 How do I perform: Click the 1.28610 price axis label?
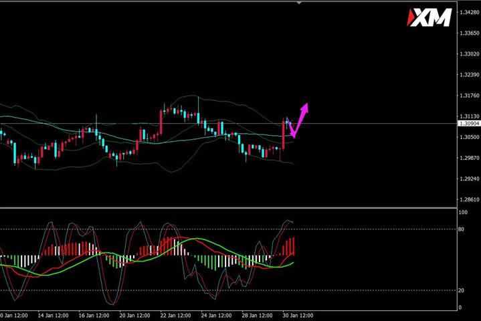(x=470, y=199)
